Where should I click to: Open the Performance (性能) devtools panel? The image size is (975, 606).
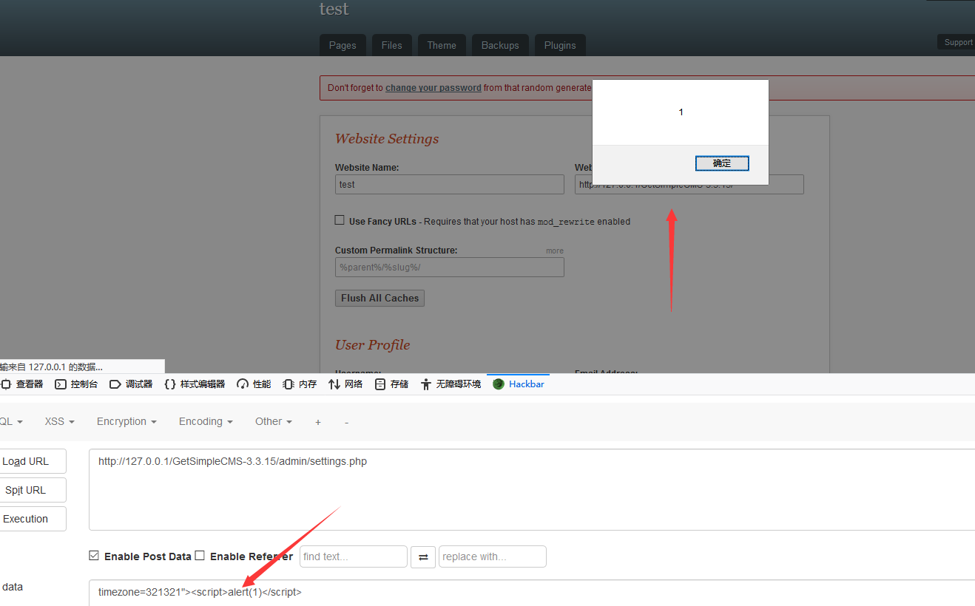point(254,384)
